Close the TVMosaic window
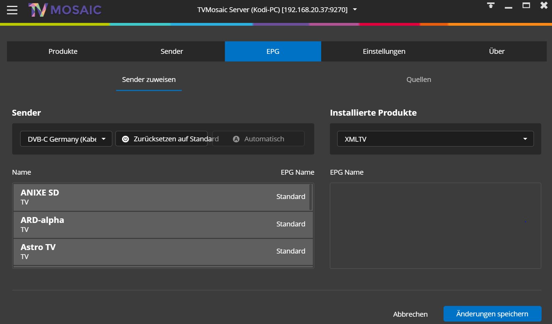552x324 pixels. coord(544,5)
